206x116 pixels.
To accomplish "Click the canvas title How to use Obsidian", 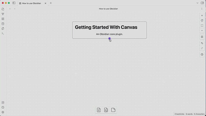I will (108, 9).
